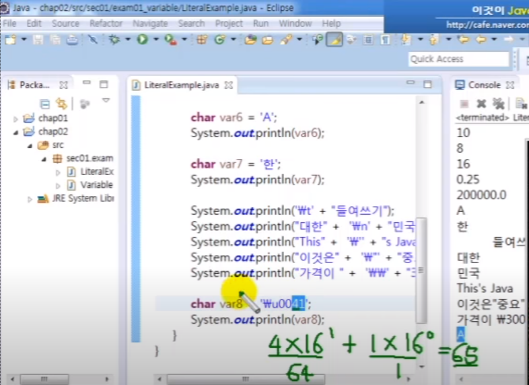Toggle Show Whitespace Characters icon
Viewport: 529px width, 385px height.
[x=385, y=40]
